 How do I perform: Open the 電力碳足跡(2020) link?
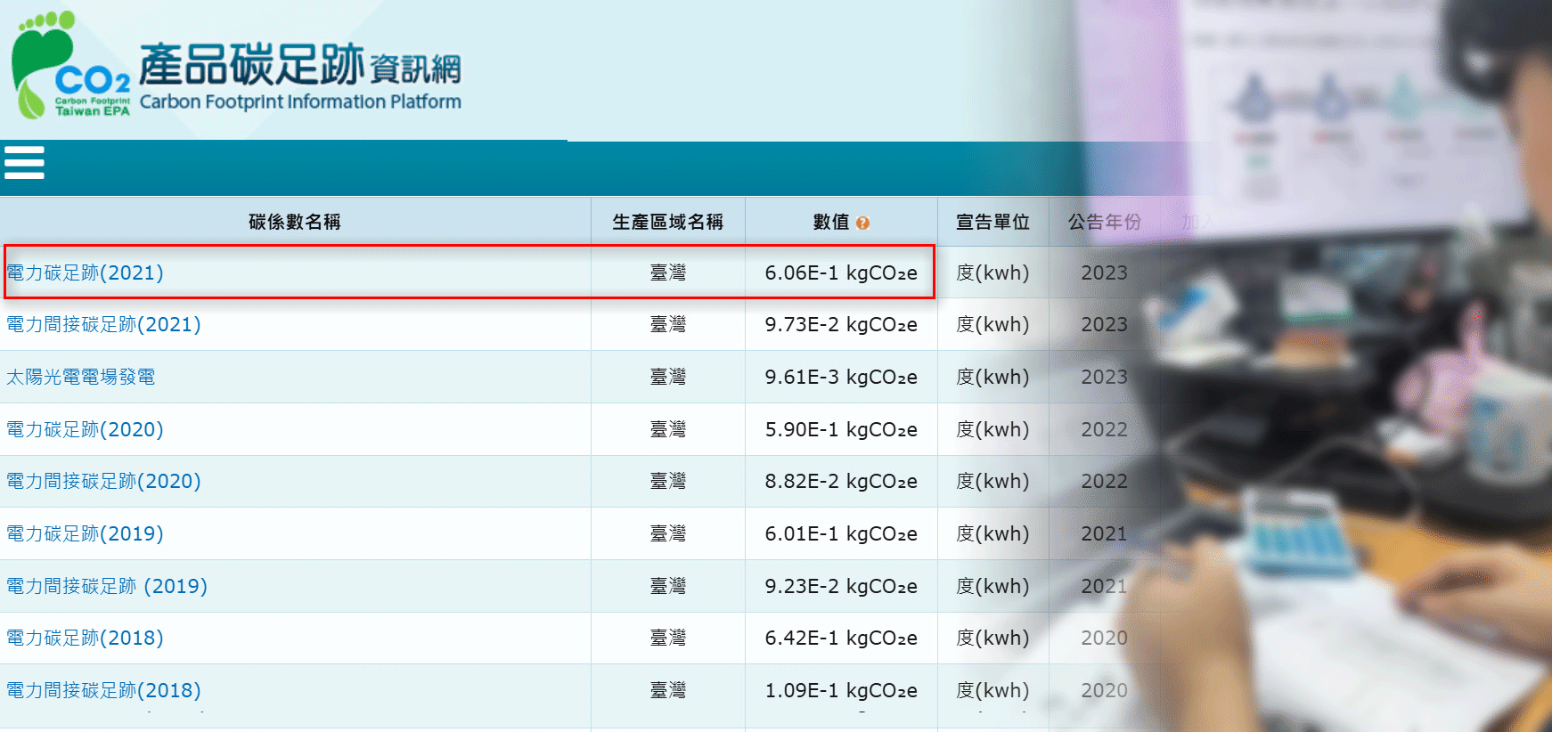pos(86,429)
